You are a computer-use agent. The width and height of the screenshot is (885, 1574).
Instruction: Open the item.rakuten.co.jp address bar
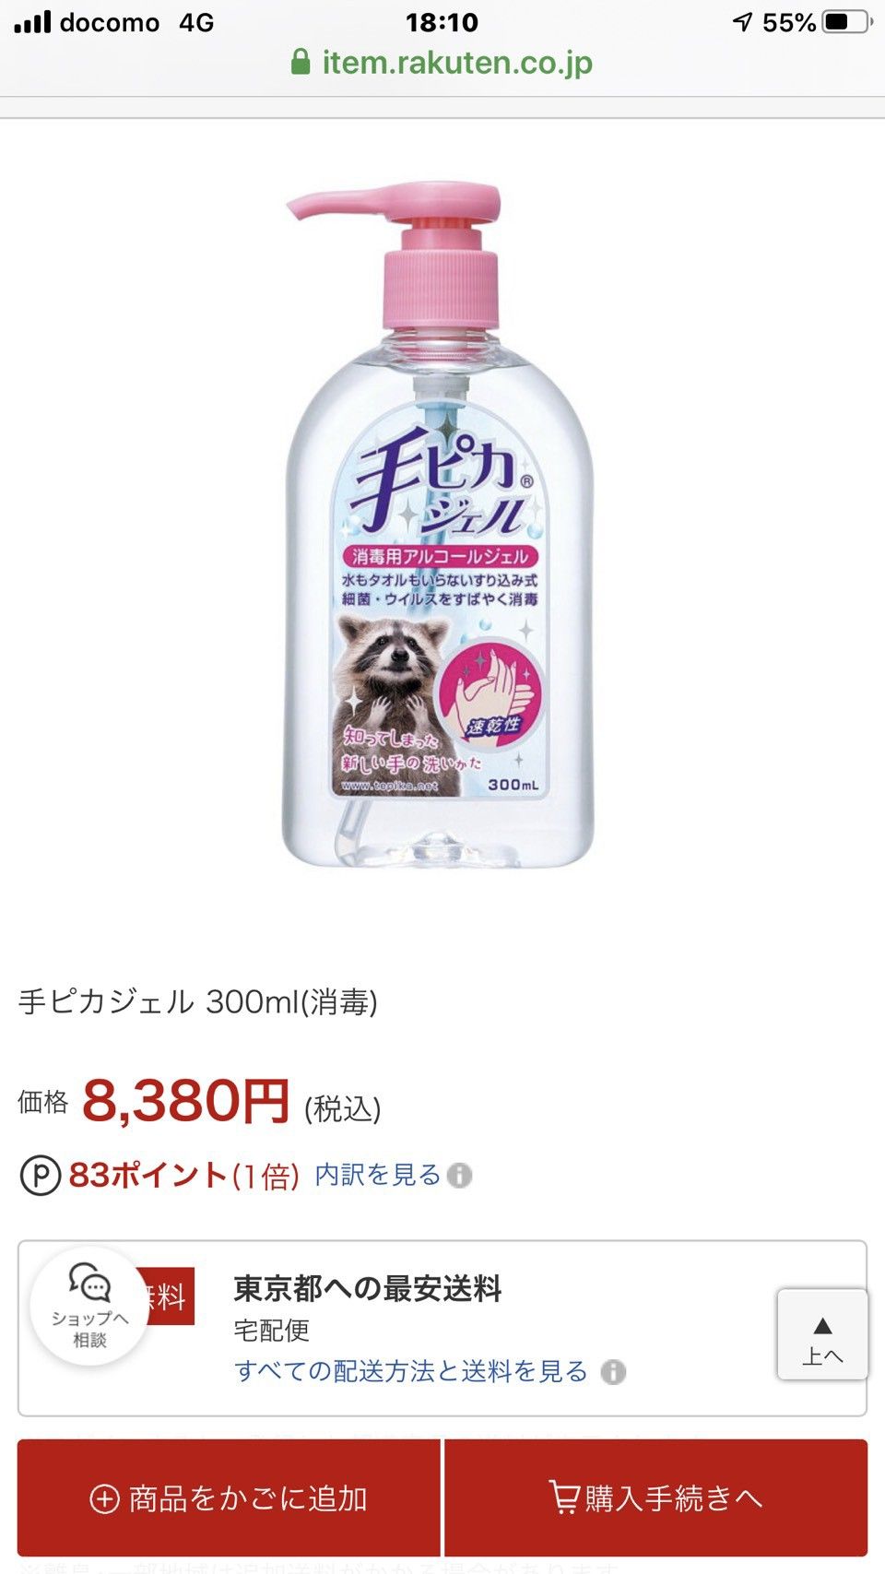[442, 62]
